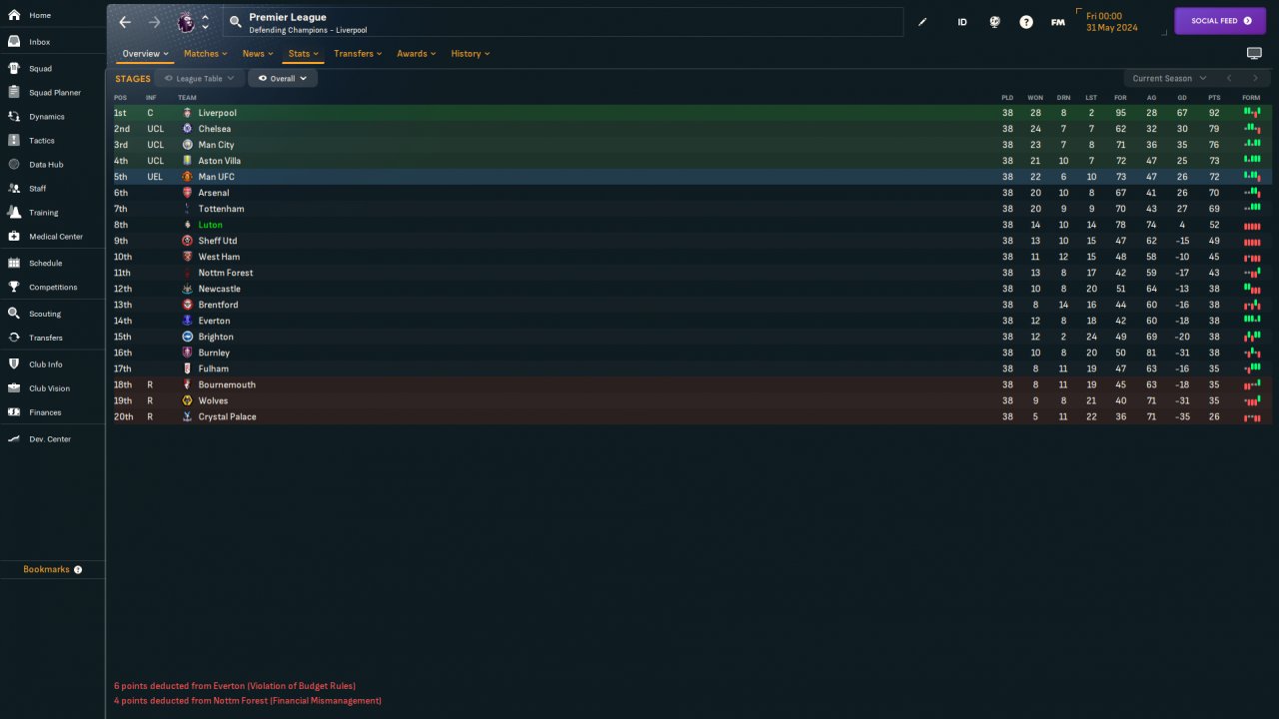Open Medical Center icon
The width and height of the screenshot is (1279, 719).
(x=14, y=237)
